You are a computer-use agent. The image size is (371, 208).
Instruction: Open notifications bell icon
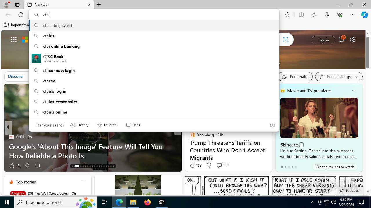click(341, 40)
